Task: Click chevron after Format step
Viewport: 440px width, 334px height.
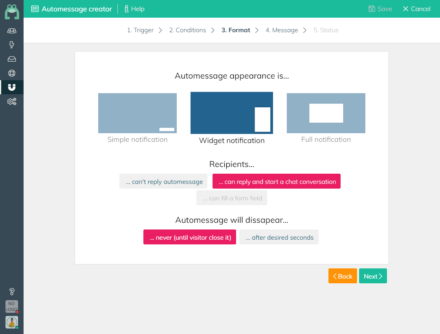Action: point(257,30)
